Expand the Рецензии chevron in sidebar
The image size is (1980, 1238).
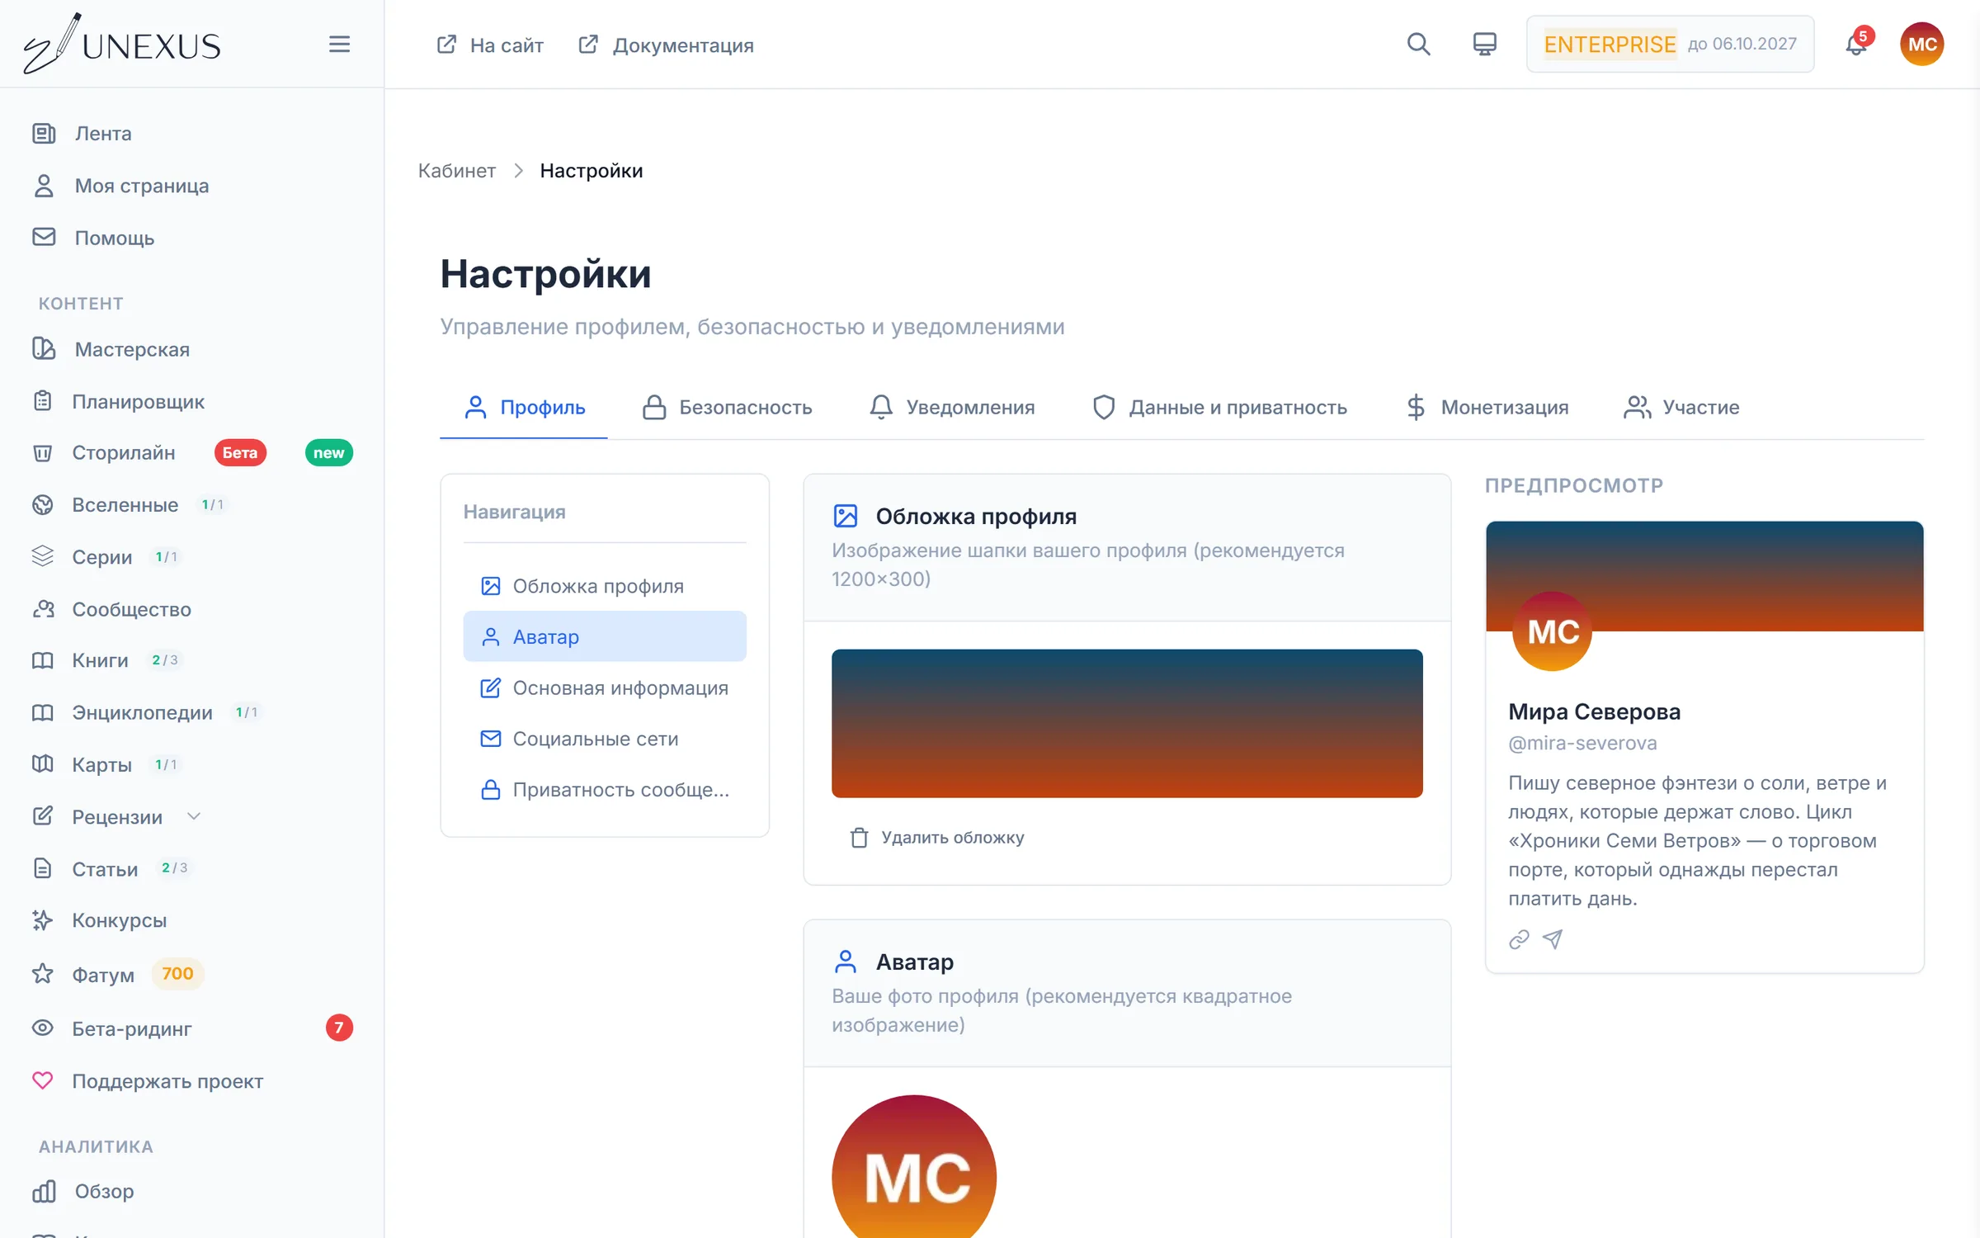pos(194,816)
